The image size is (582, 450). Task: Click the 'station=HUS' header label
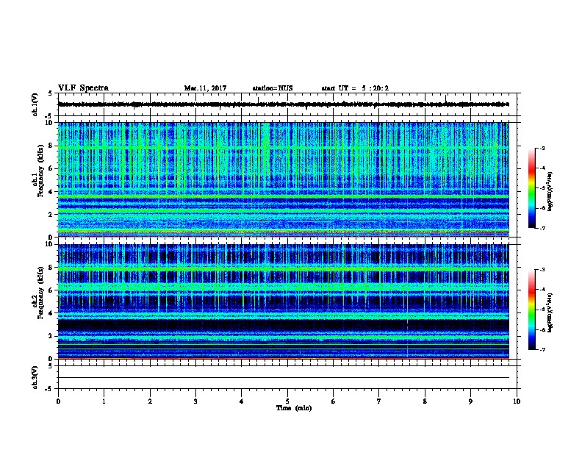pos(273,88)
